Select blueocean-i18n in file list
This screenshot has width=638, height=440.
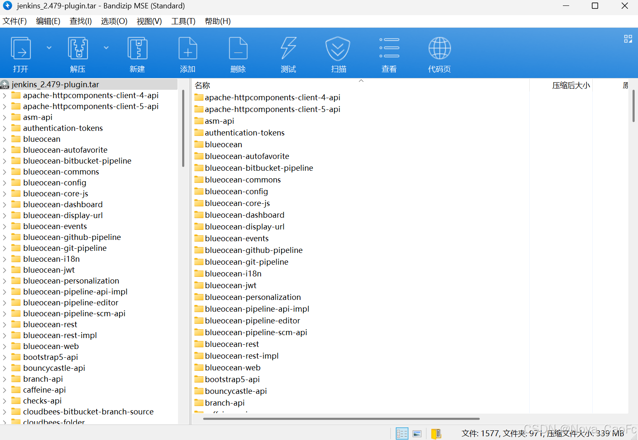pyautogui.click(x=233, y=273)
